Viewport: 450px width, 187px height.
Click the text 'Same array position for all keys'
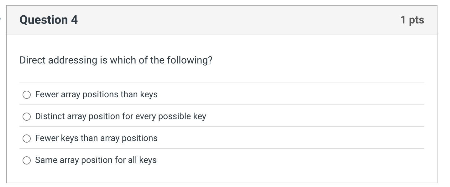(96, 160)
